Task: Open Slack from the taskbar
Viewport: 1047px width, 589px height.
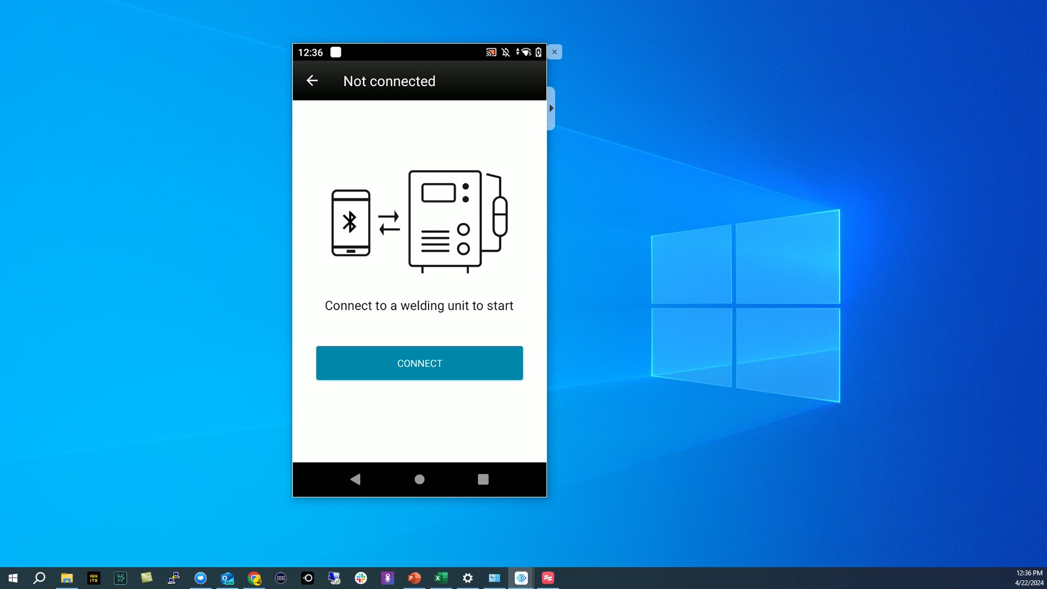Action: [361, 578]
